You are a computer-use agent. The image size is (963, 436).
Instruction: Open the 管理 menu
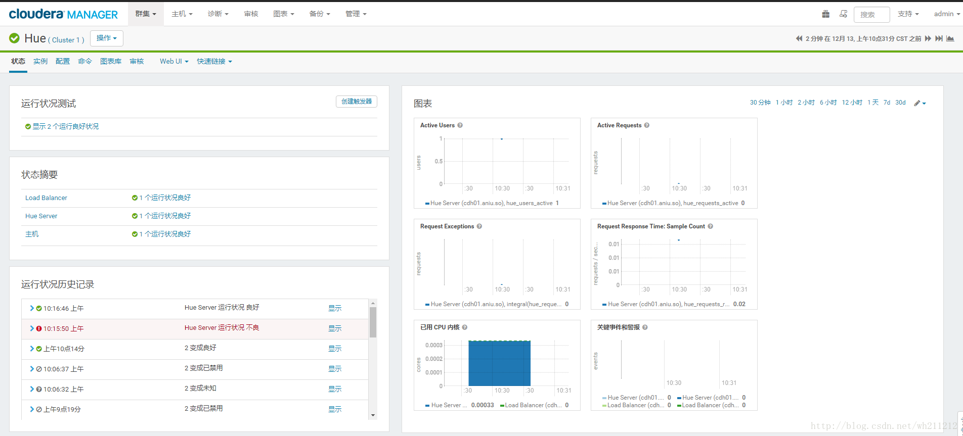(x=356, y=14)
